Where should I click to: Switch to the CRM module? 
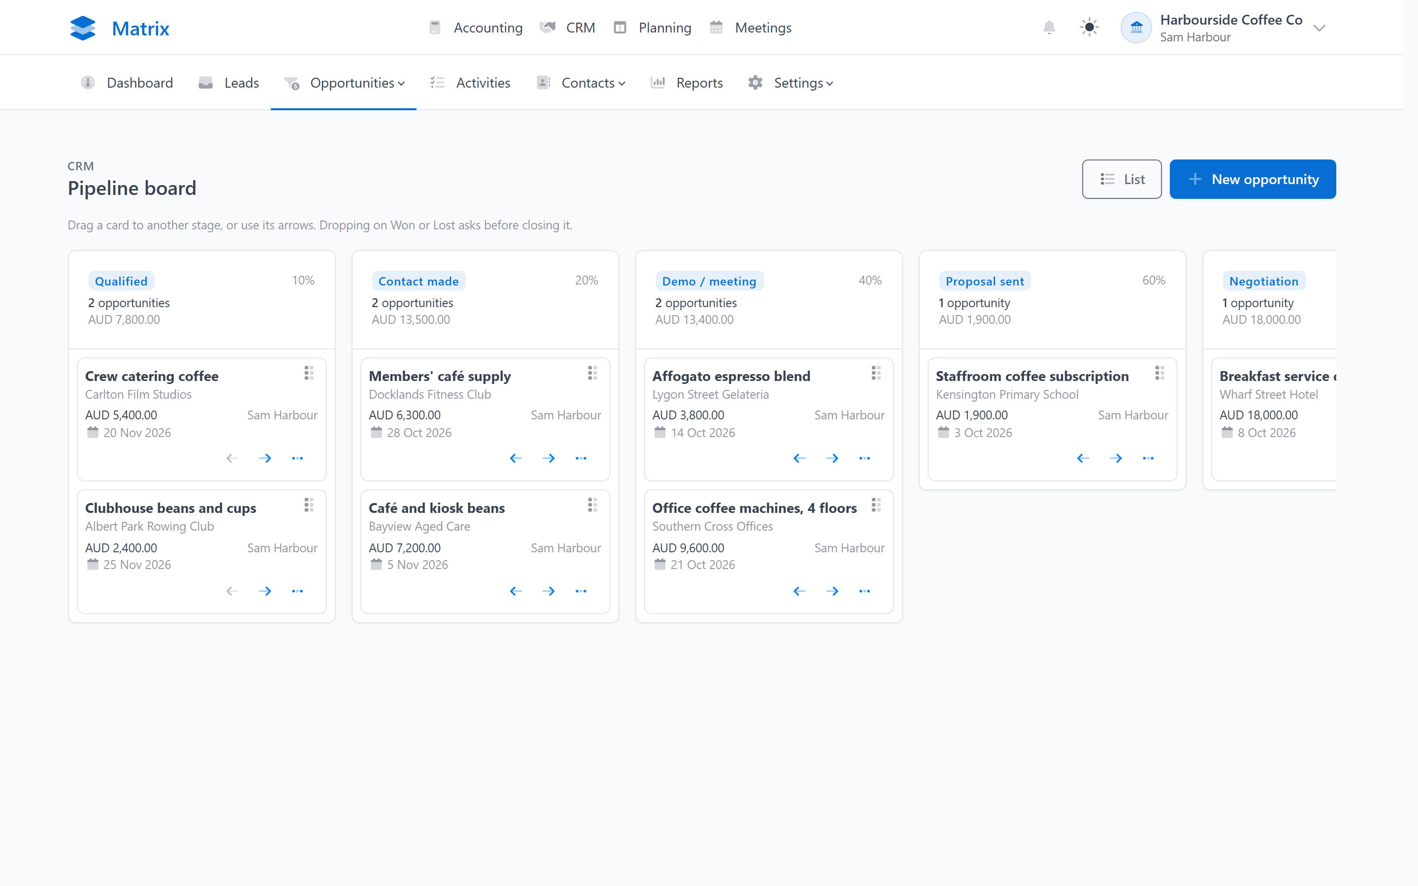point(567,28)
